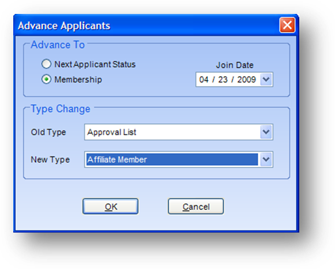The width and height of the screenshot is (335, 269).
Task: Click the highlighted Affiliate Member field
Action: click(x=171, y=159)
